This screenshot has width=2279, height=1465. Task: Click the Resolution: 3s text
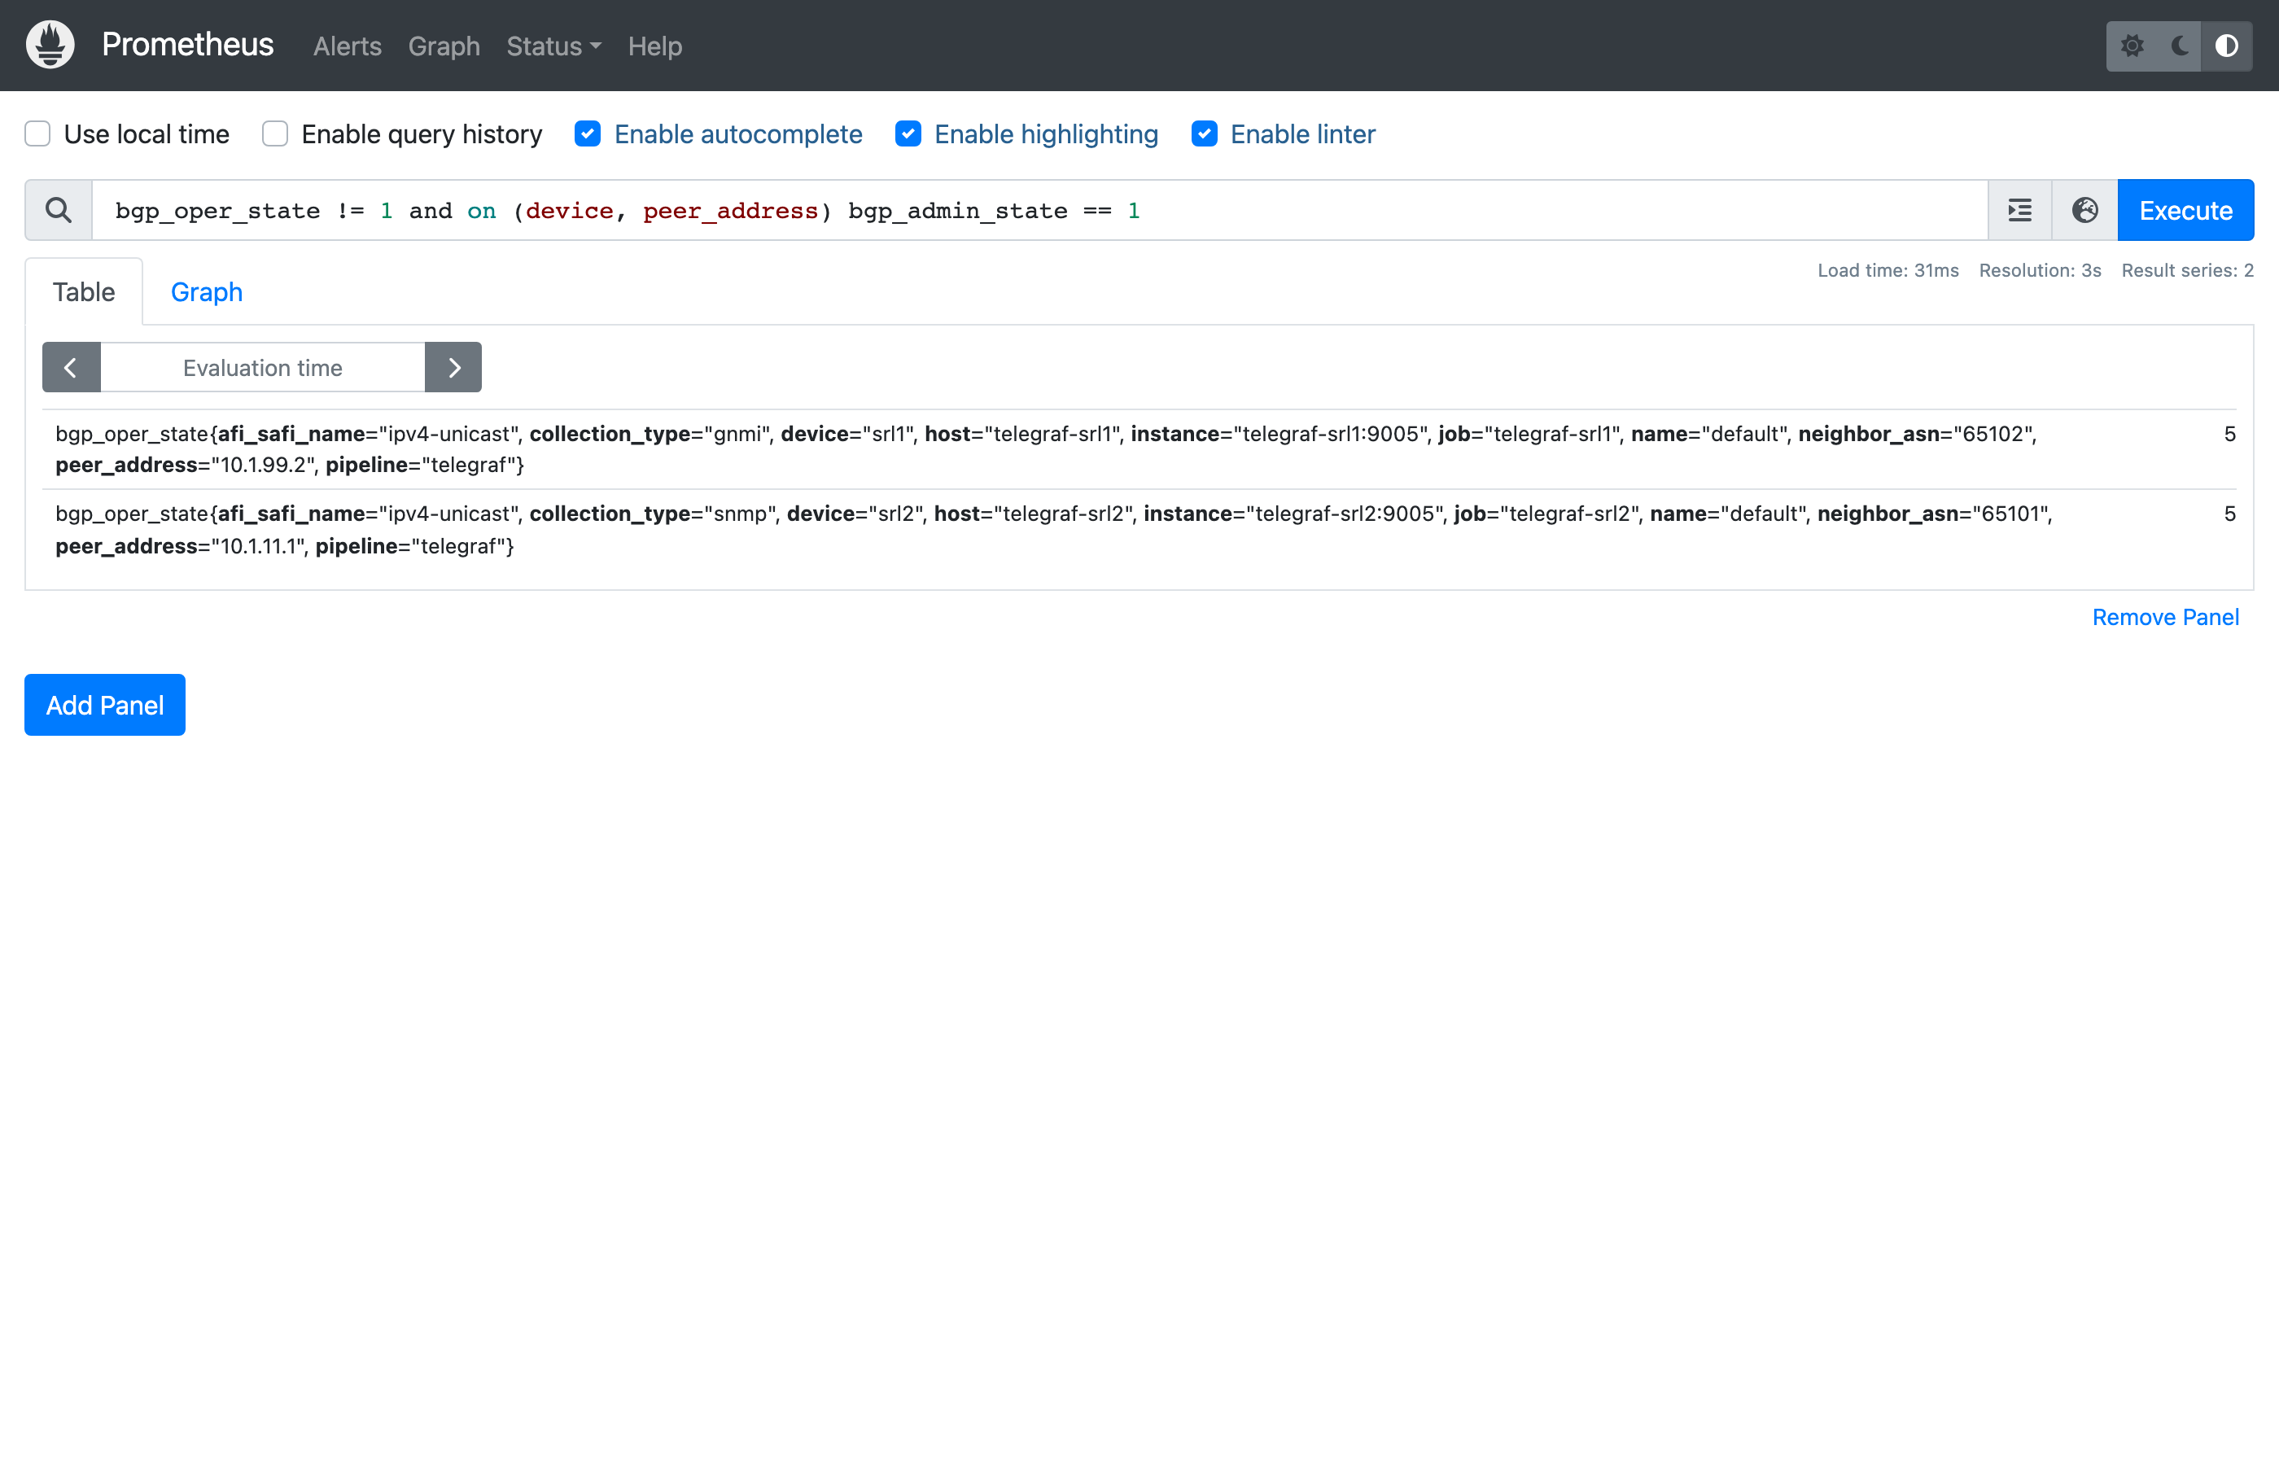click(x=2041, y=270)
